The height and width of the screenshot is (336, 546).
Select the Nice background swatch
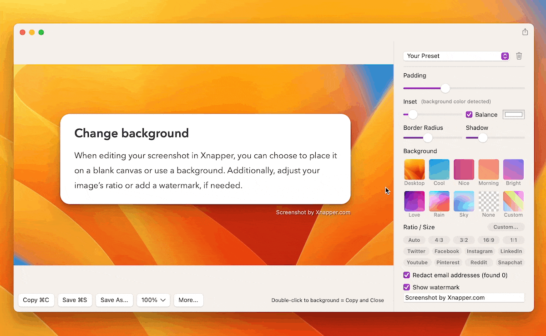click(464, 169)
